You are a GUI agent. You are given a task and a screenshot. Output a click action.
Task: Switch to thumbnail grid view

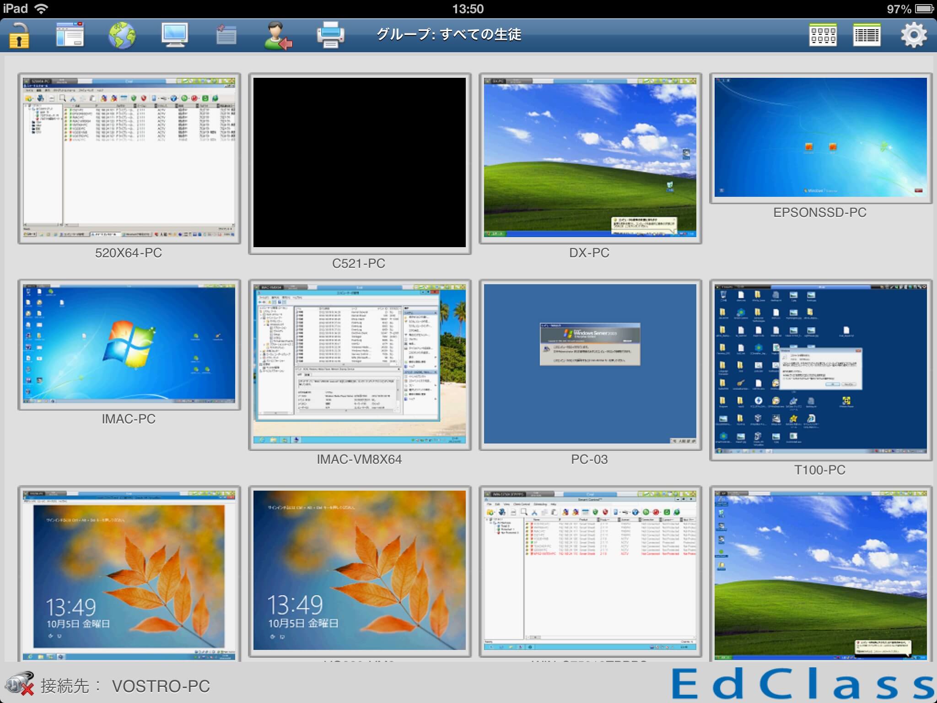coord(823,35)
